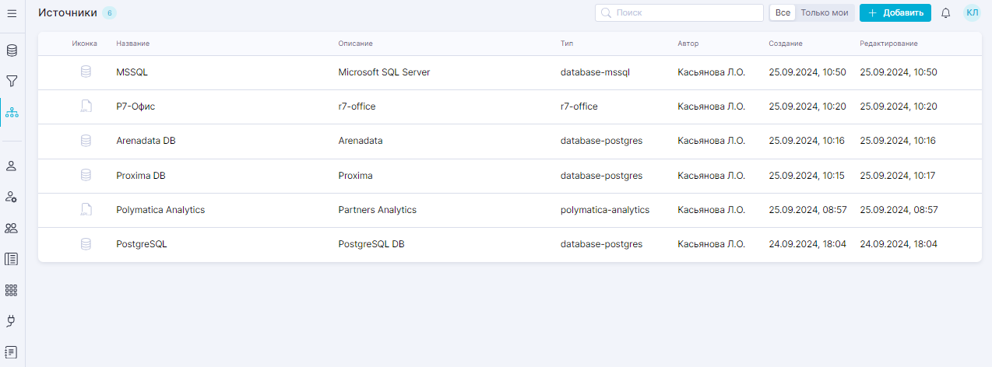Sort by the Создание column header
992x367 pixels.
point(786,44)
